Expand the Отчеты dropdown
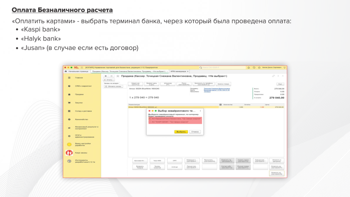Viewport: 350px width, 197px height. (109, 80)
